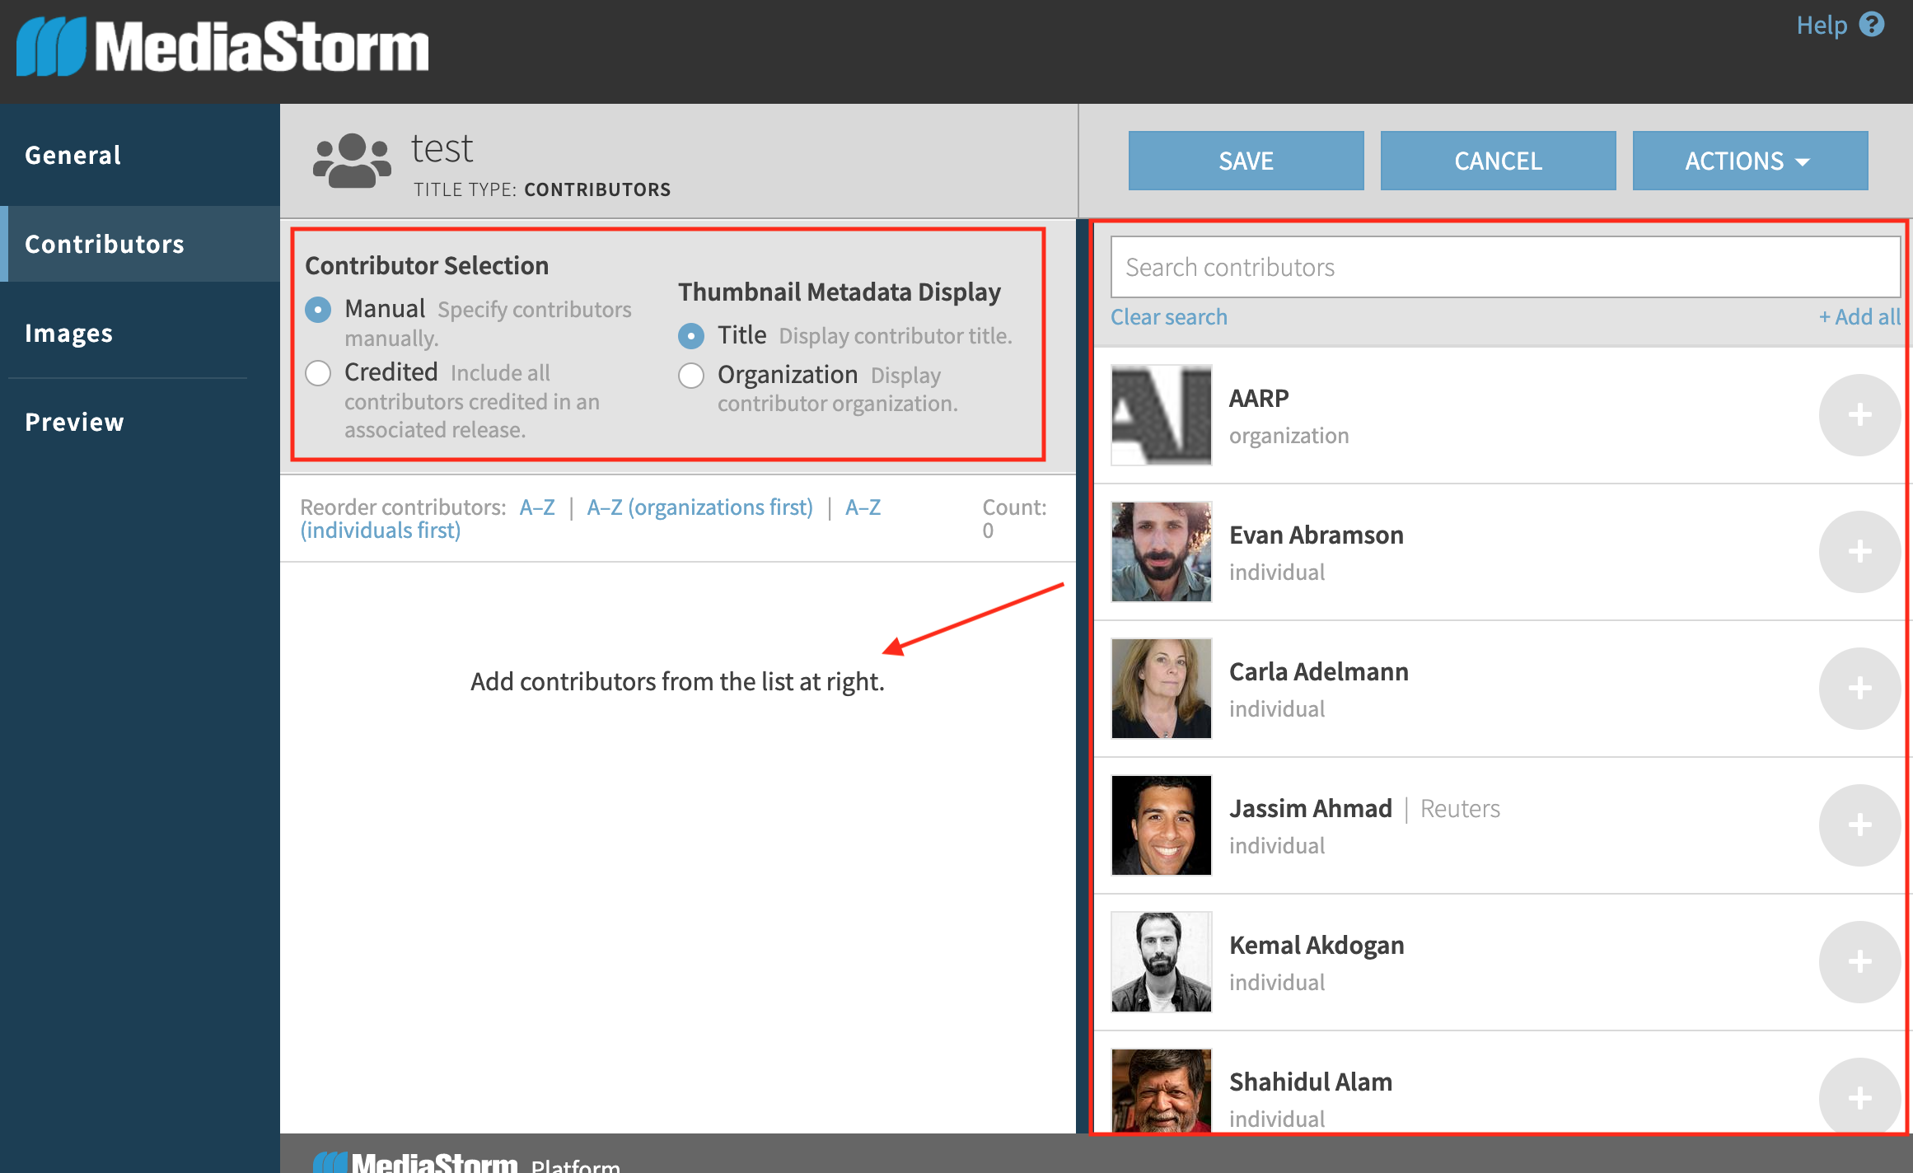The width and height of the screenshot is (1913, 1173).
Task: Open the ACTIONS dropdown menu
Action: [x=1749, y=160]
